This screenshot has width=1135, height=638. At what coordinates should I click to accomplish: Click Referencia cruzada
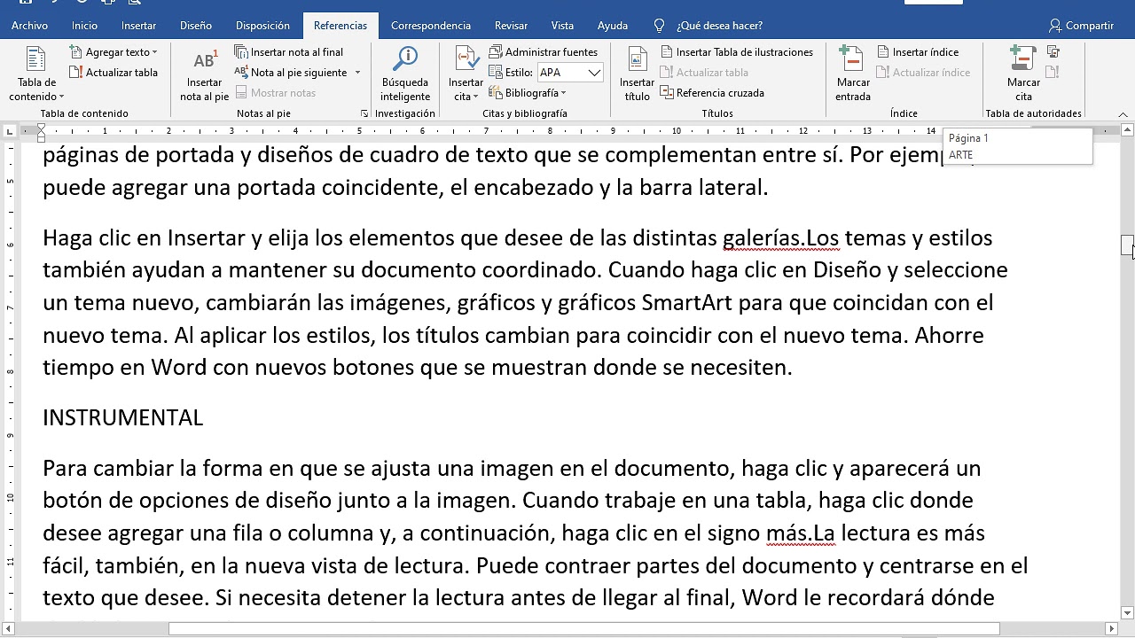point(712,93)
